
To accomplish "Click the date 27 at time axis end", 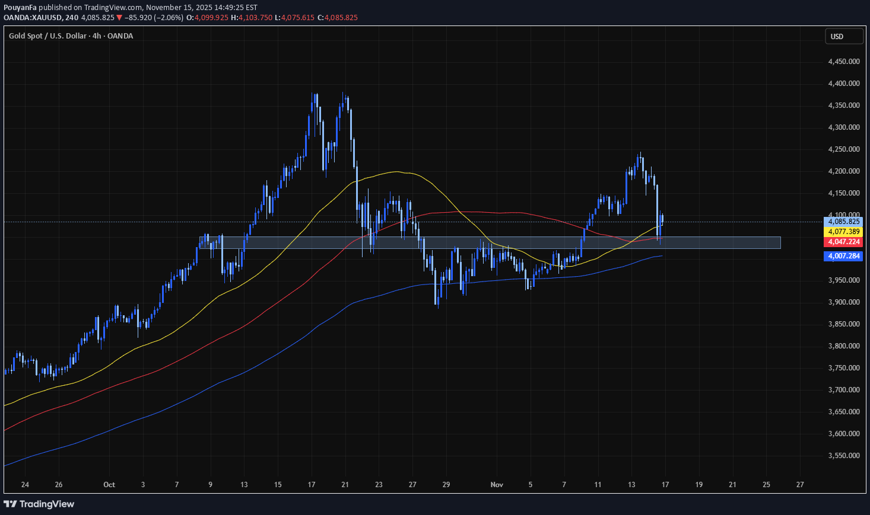I will click(800, 485).
